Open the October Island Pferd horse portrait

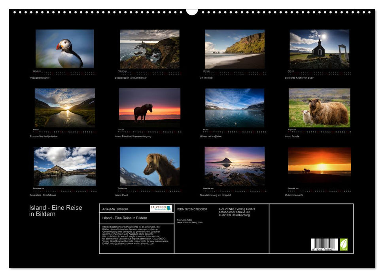(149, 166)
